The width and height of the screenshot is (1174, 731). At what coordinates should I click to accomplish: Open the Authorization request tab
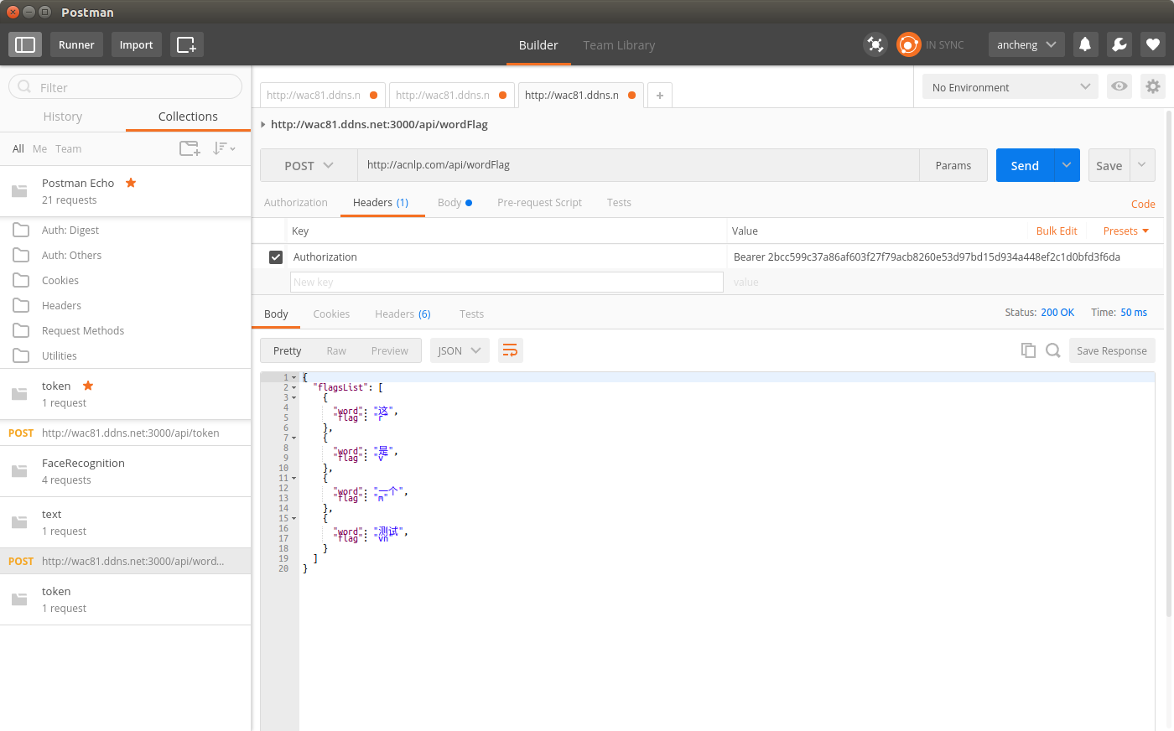pyautogui.click(x=296, y=202)
